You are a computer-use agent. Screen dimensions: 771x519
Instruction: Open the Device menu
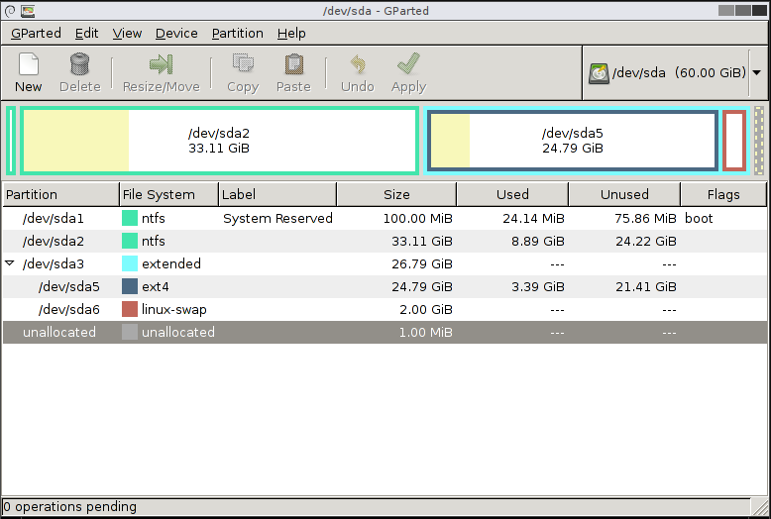coord(176,33)
